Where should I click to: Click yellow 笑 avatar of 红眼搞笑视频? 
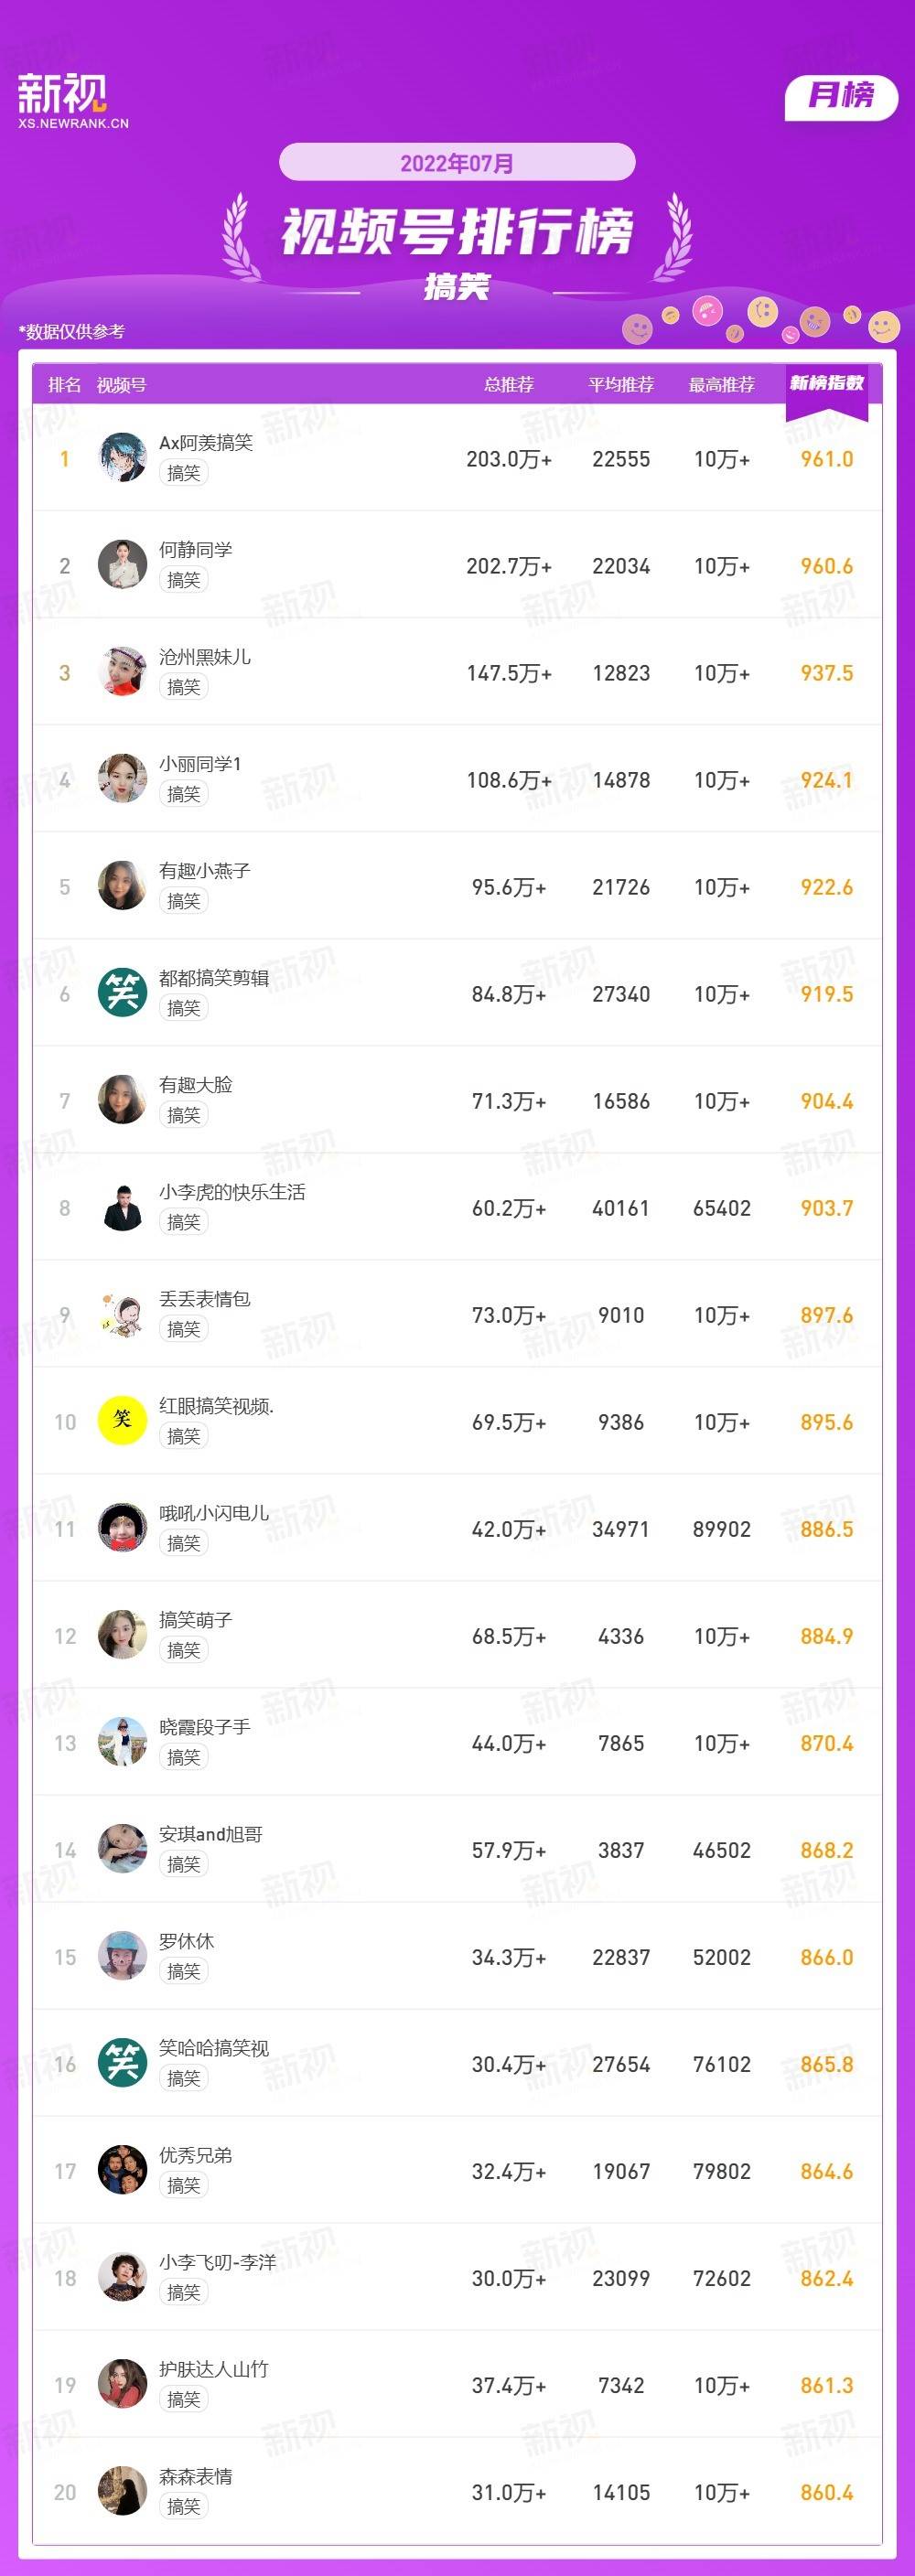pos(123,1421)
